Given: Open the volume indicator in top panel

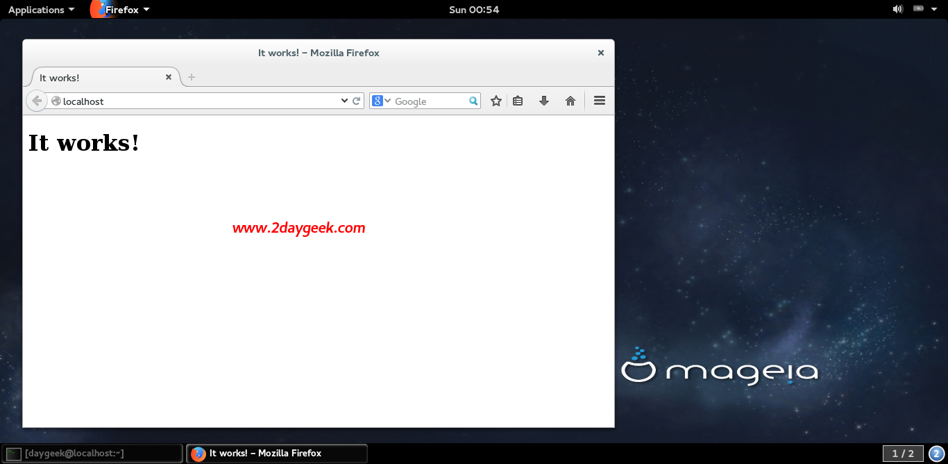Looking at the screenshot, I should pos(897,9).
